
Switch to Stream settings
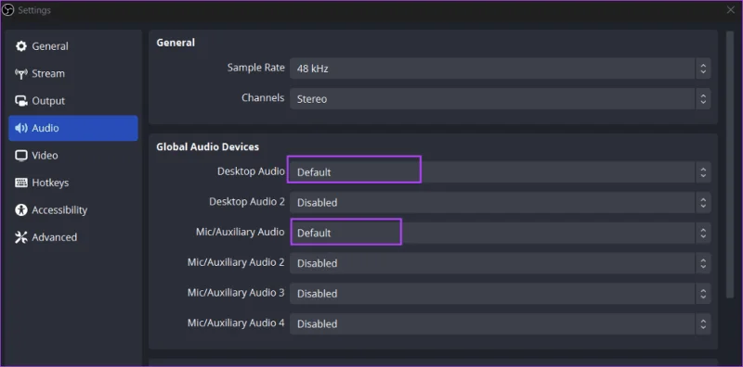[73, 74]
